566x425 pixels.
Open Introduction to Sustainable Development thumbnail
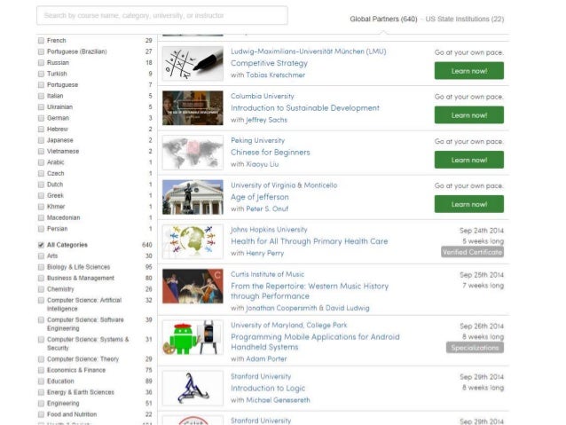(x=193, y=108)
